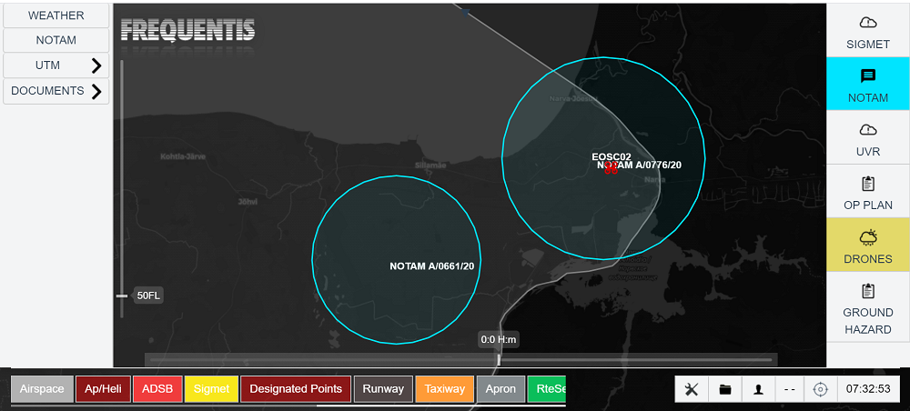This screenshot has height=411, width=910.
Task: Toggle the Ap/Heli layer
Action: (x=104, y=389)
